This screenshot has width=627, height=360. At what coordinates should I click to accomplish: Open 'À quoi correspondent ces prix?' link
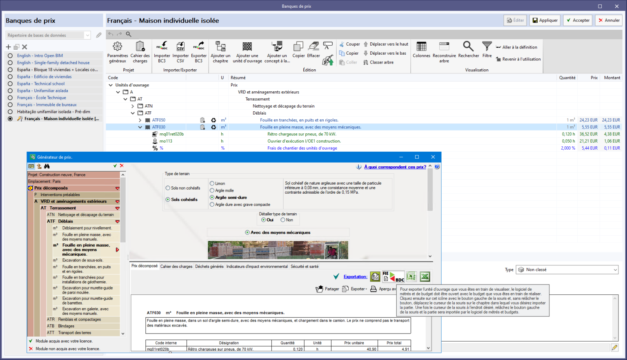coord(395,167)
